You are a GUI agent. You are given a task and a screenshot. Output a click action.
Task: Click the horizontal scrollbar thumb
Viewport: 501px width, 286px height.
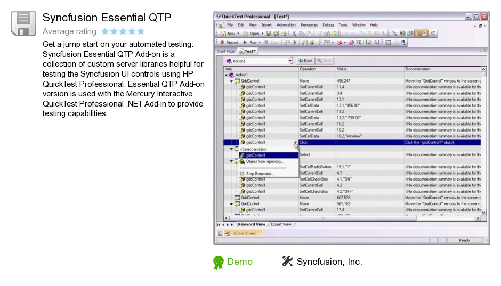click(x=322, y=219)
